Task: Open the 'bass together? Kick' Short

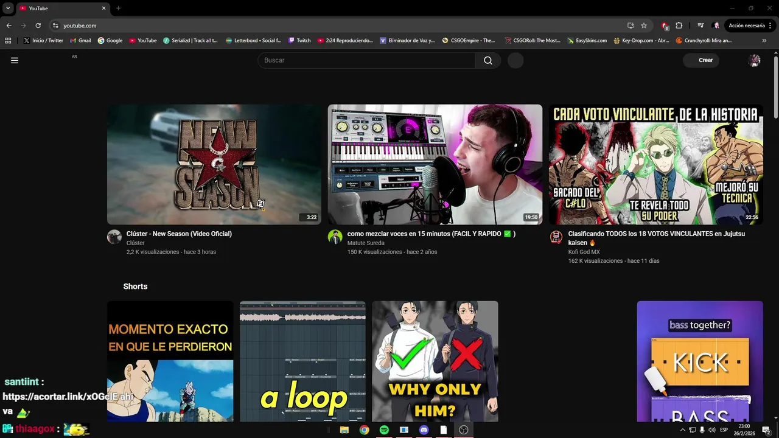Action: point(700,361)
